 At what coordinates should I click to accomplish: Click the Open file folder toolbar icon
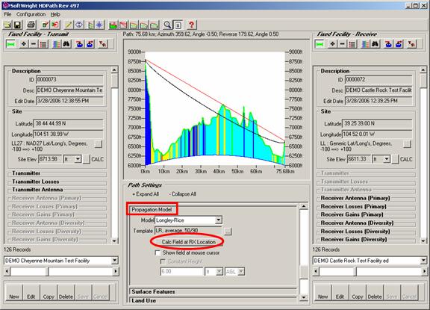click(x=7, y=25)
